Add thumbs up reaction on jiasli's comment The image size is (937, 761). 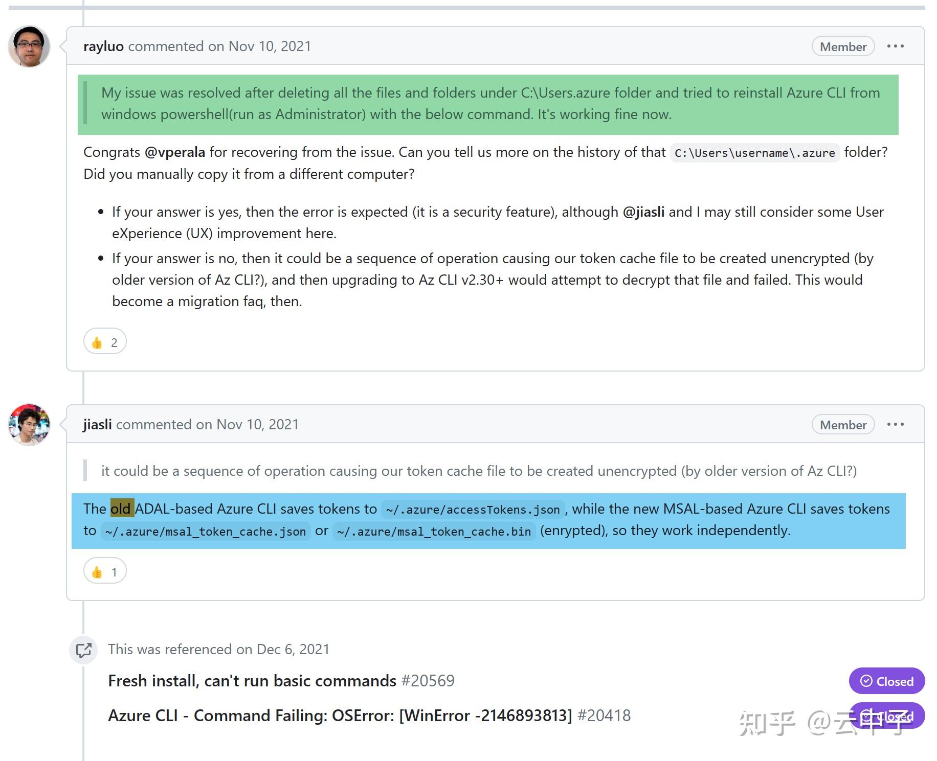[104, 571]
